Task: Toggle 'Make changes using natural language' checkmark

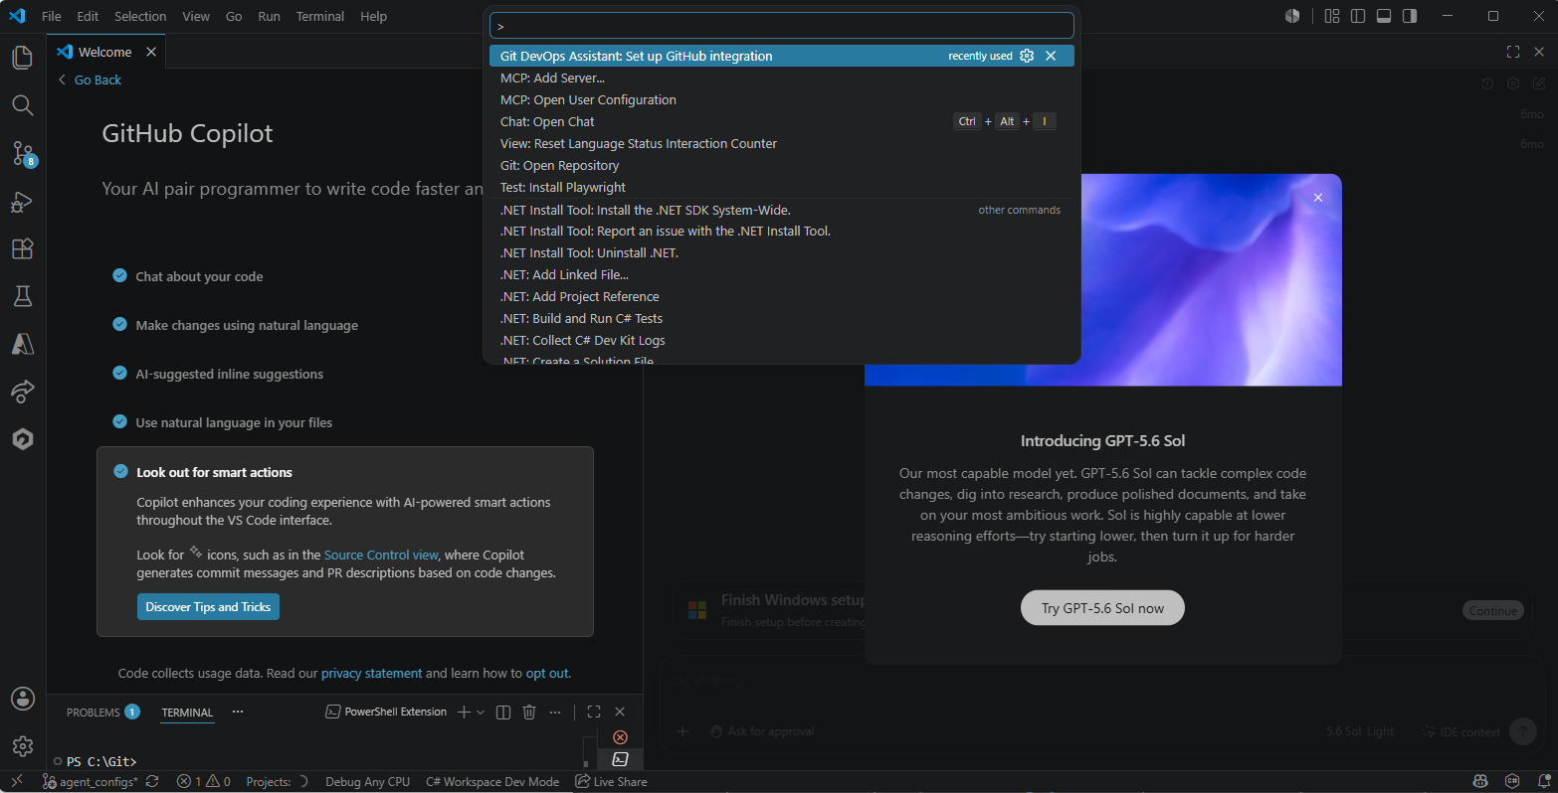Action: [x=119, y=324]
